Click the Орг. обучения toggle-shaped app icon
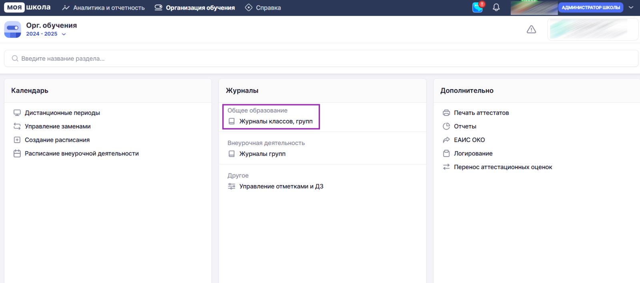Screen dimensions: 640x283 pos(12,30)
